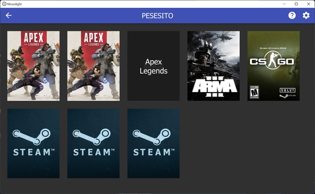Start the Arma III game tile
Image resolution: width=315 pixels, height=194 pixels.
[214, 66]
